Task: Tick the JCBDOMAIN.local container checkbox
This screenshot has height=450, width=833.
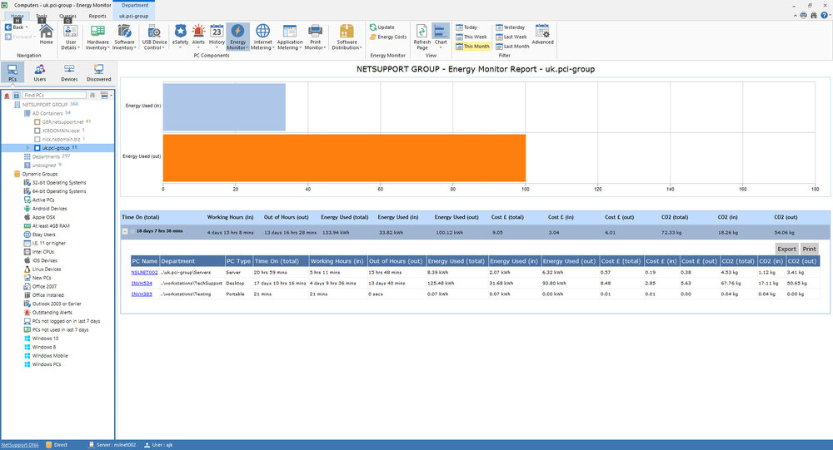Action: coord(37,131)
